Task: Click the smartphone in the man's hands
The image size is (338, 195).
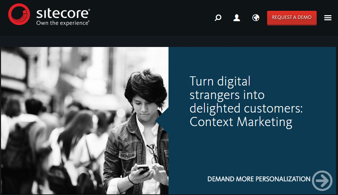Action: (x=143, y=169)
